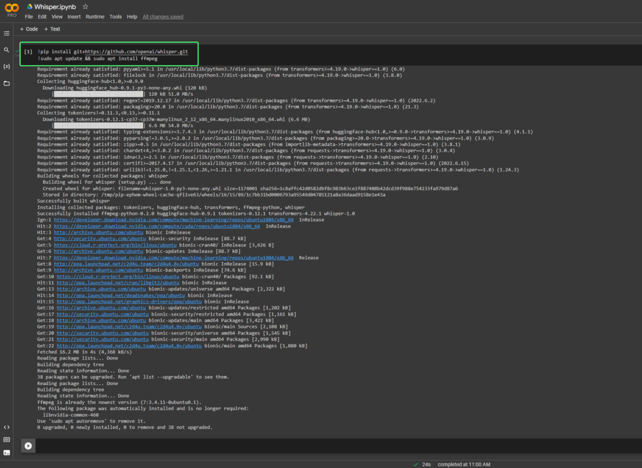
Task: Open the Insert menu
Action: (x=74, y=17)
